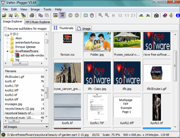The width and height of the screenshot is (180, 138).
Task: Select ilfs3Dcube1.gif in file list
Action: click(x=14, y=77)
